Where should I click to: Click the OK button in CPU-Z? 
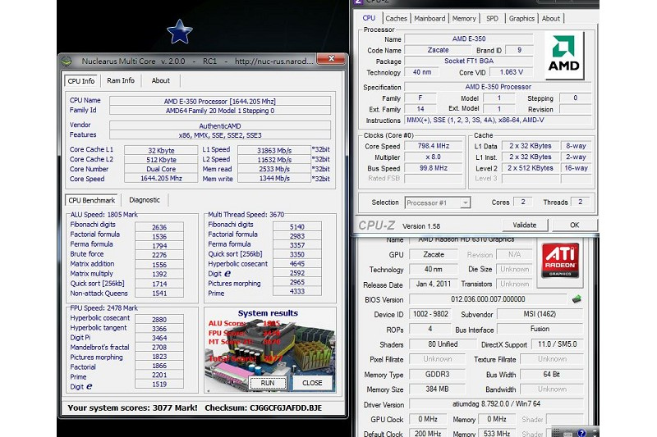point(574,225)
